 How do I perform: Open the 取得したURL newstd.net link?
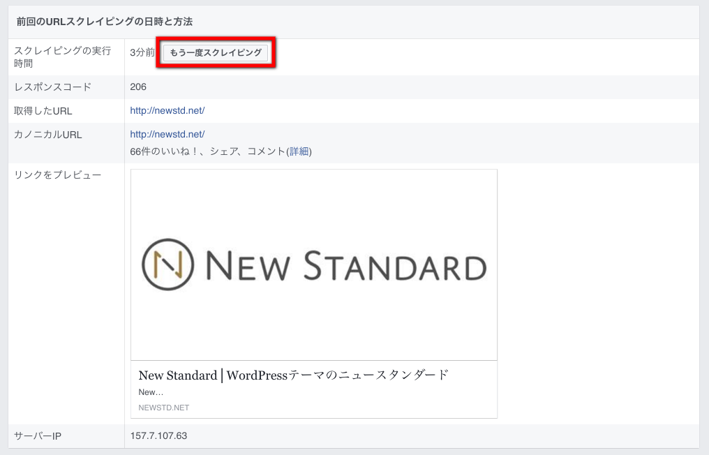167,111
